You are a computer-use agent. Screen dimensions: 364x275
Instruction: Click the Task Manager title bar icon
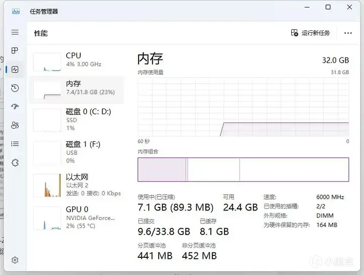[x=16, y=11]
